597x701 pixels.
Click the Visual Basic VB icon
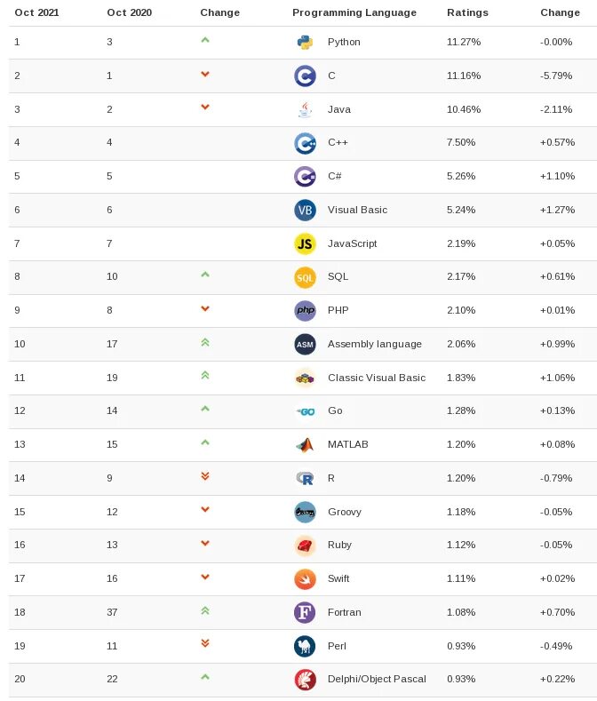tap(305, 210)
